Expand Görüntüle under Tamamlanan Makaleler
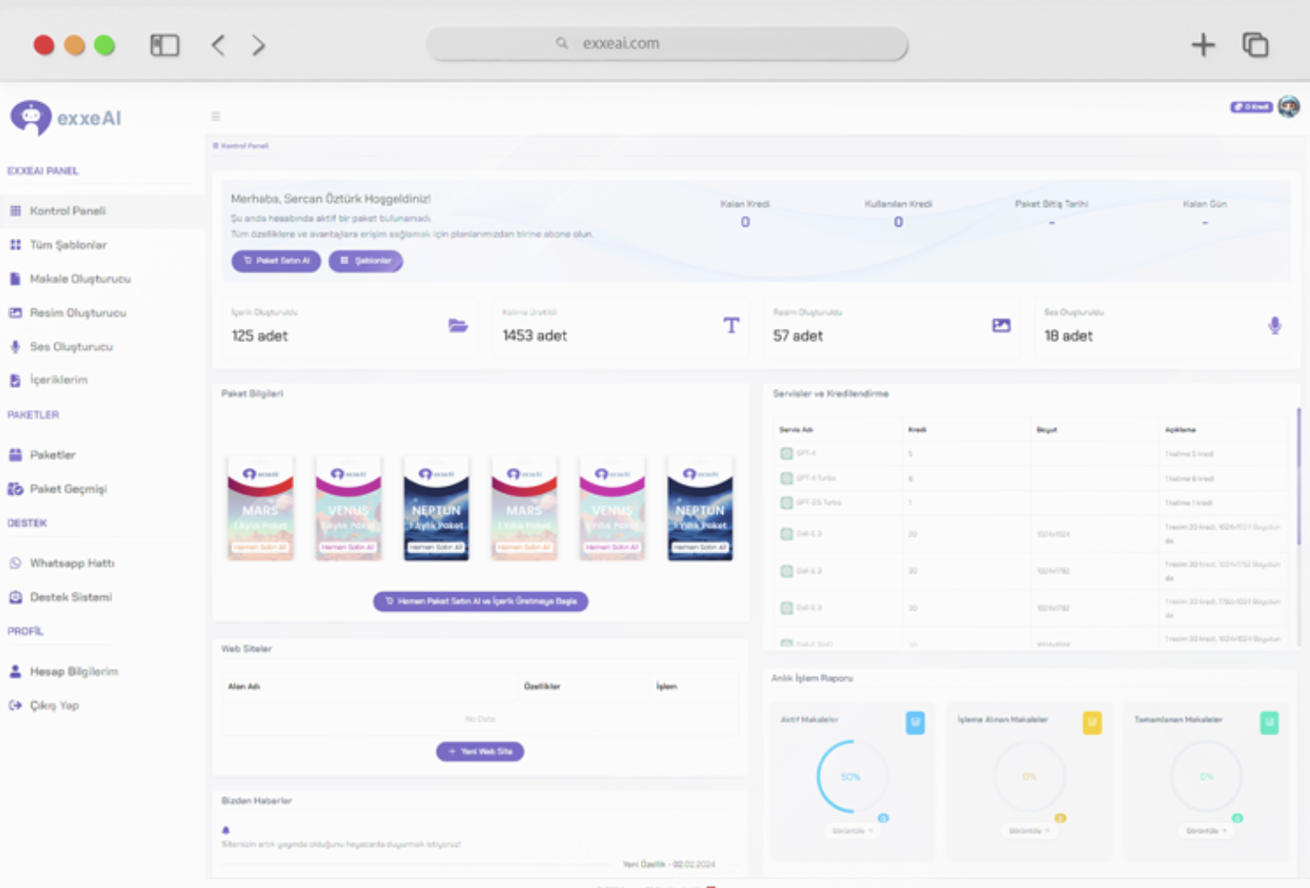Viewport: 1310px width, 888px height. point(1206,831)
